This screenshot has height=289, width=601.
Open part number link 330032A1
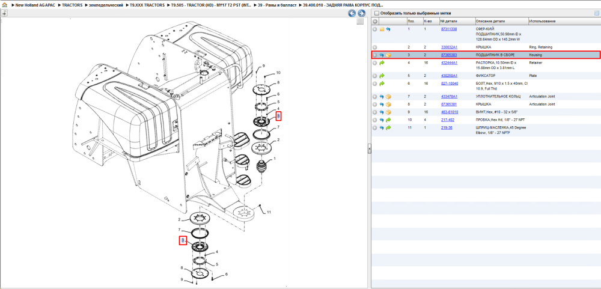coord(449,47)
